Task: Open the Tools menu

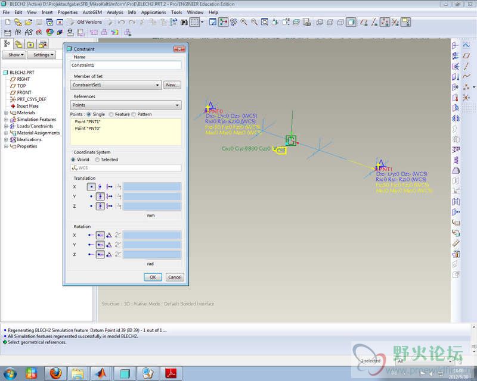Action: point(176,13)
